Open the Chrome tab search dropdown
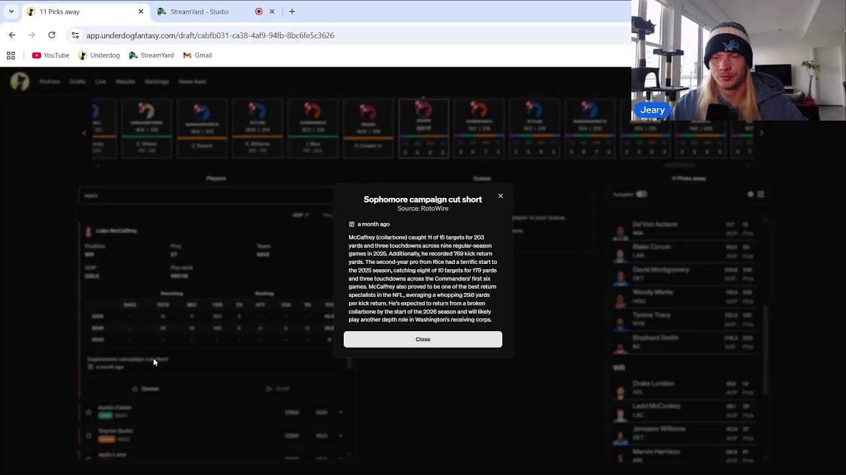 [x=11, y=11]
